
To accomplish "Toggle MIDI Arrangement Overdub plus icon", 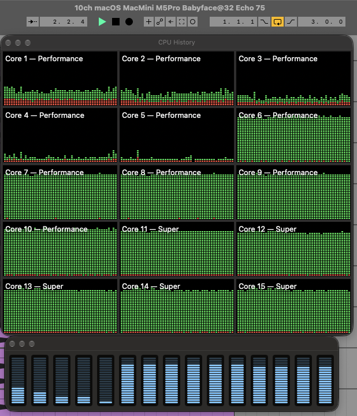I will coord(148,22).
